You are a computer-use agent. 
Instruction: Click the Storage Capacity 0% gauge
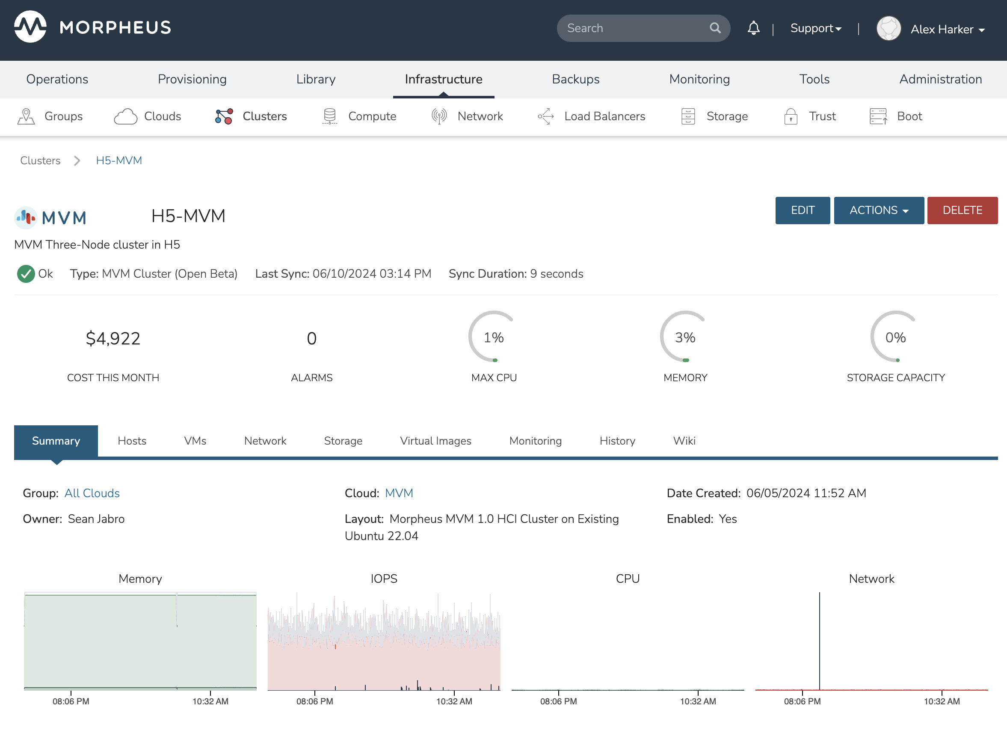(895, 337)
